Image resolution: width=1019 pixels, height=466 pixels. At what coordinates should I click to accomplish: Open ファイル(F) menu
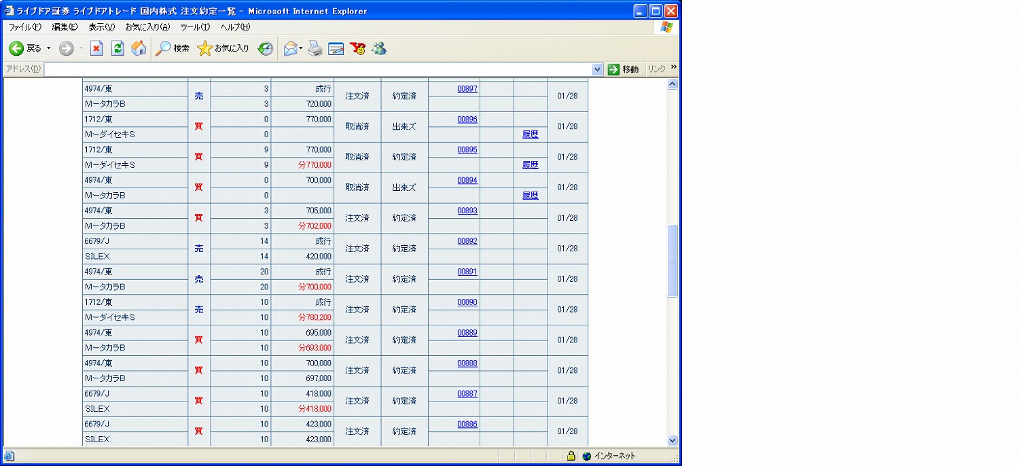[24, 27]
